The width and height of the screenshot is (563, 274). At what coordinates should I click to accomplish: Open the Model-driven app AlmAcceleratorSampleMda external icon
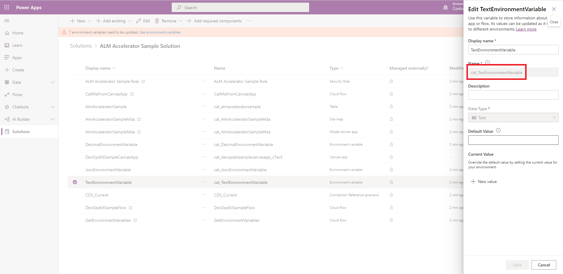[x=139, y=132]
